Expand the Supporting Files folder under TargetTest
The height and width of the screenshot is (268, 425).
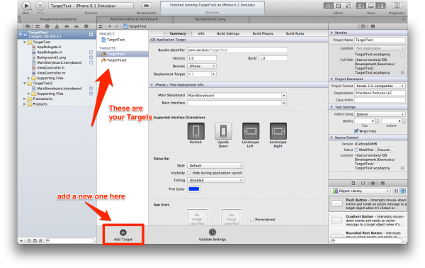pos(29,78)
